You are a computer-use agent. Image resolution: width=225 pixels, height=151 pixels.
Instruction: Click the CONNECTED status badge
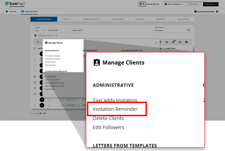(70, 105)
